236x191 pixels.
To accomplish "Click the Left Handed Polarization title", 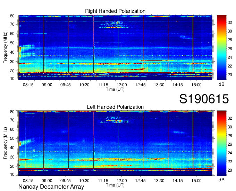I will point(115,107).
